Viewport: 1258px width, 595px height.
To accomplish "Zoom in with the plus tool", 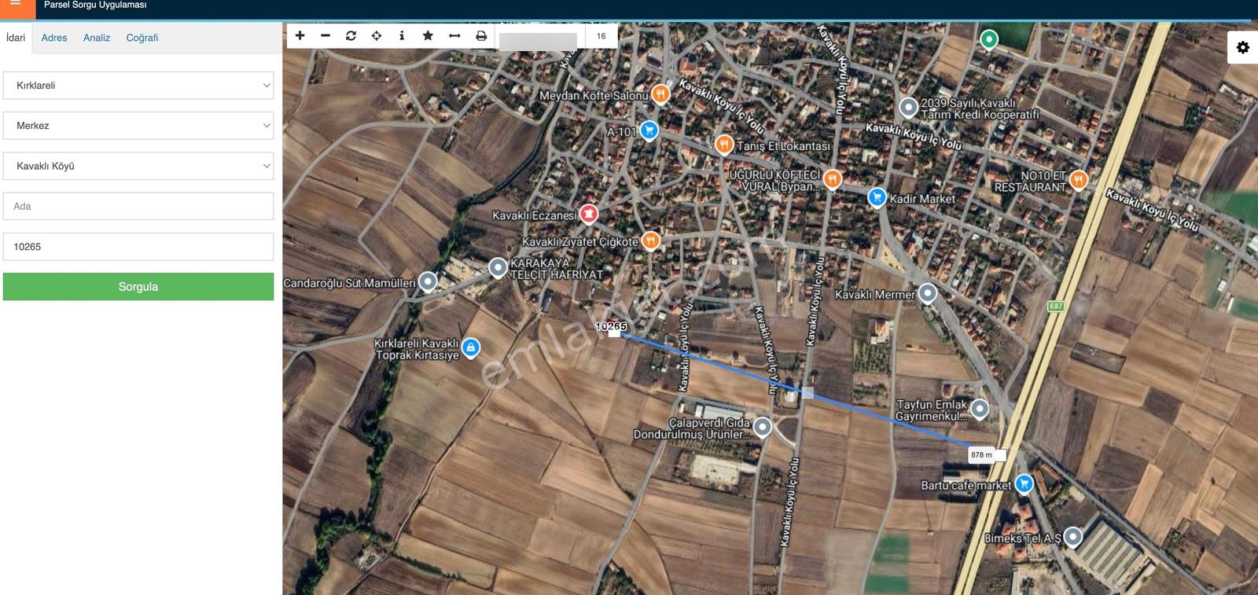I will tap(300, 35).
